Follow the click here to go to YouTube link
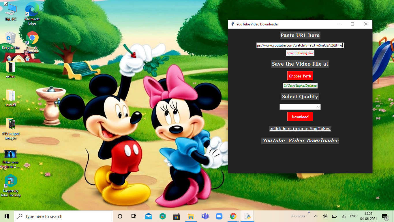This screenshot has height=222, width=394. [300, 129]
